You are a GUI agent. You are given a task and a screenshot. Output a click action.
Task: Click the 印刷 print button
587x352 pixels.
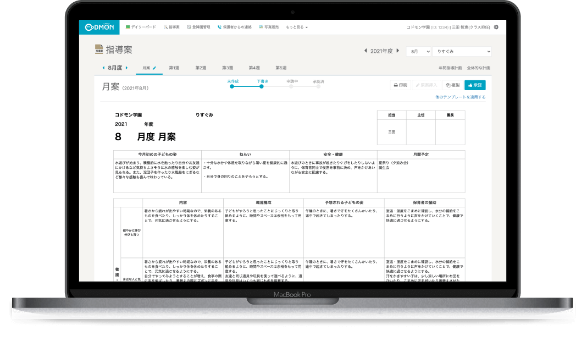[x=401, y=85]
